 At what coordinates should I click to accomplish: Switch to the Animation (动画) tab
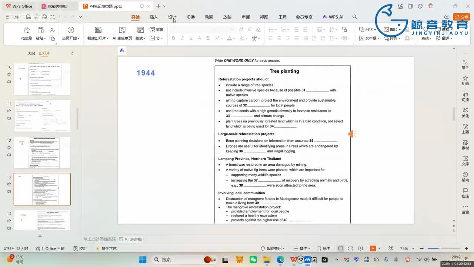point(209,17)
